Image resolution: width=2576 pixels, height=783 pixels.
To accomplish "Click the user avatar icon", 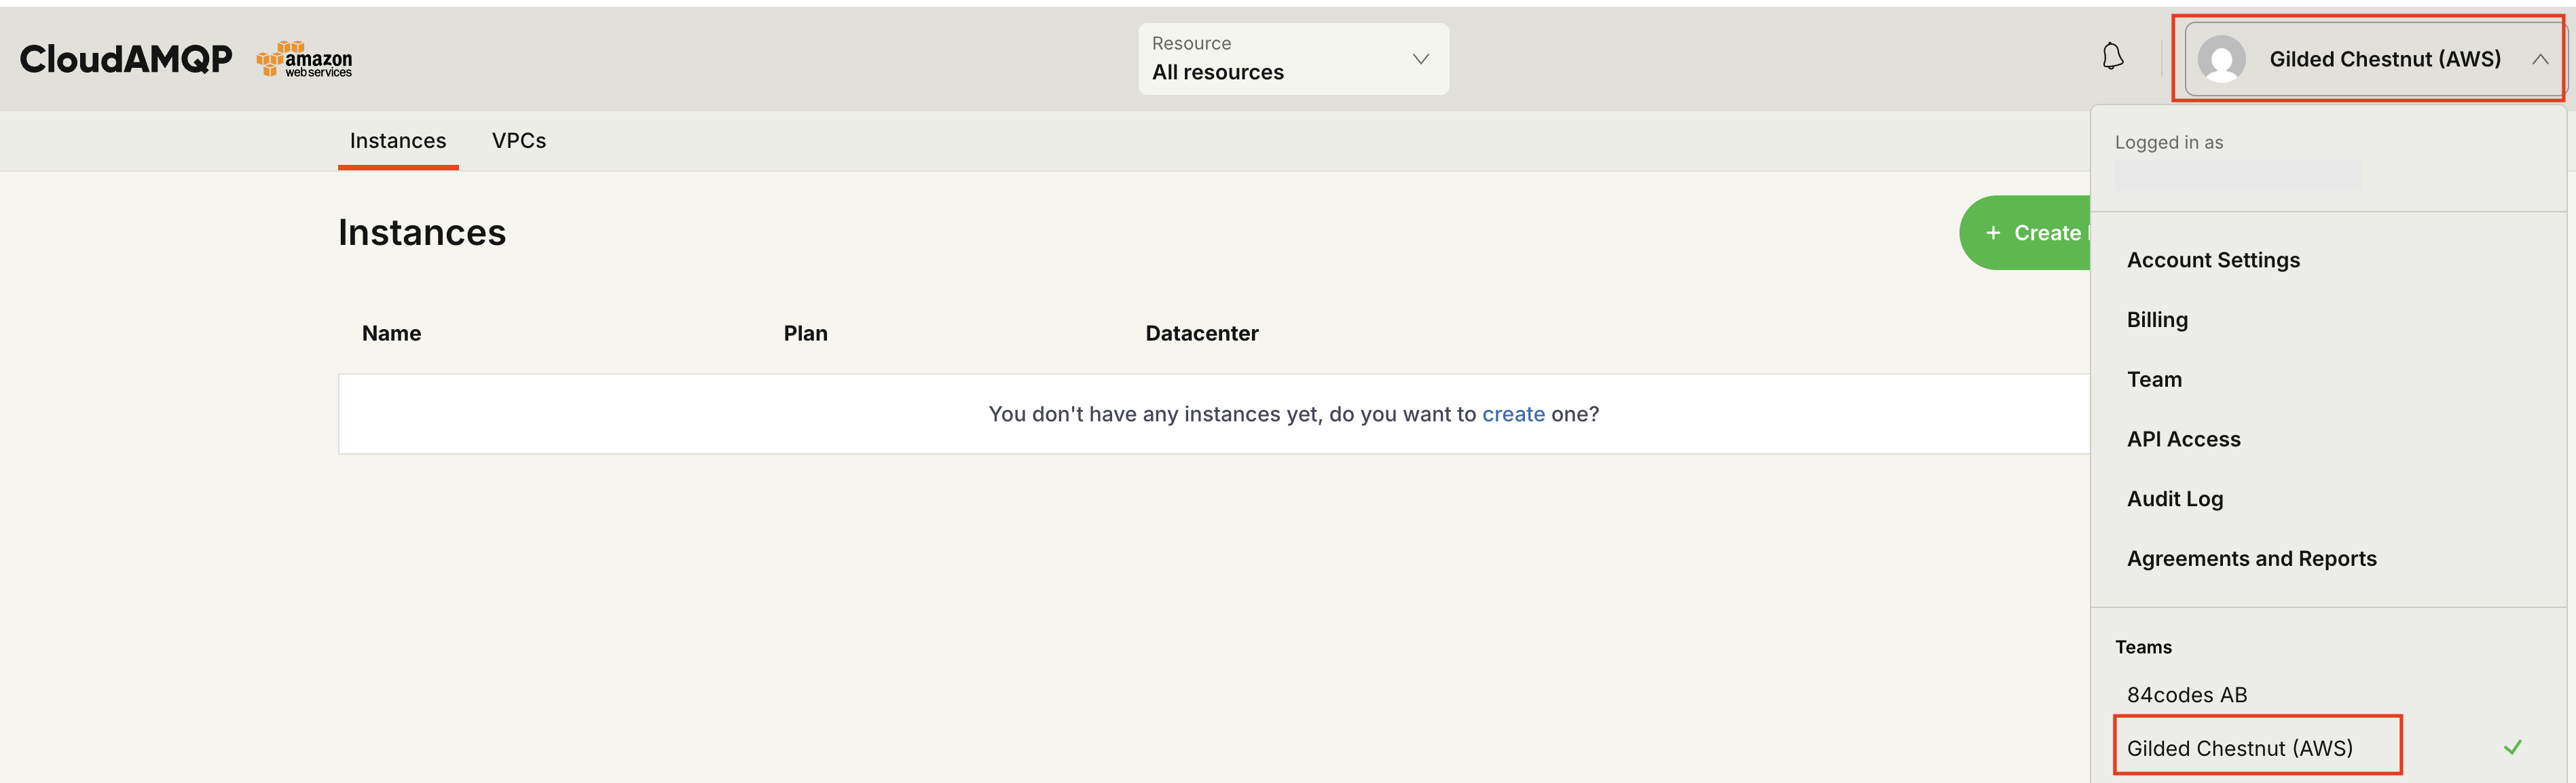I will 2221,59.
